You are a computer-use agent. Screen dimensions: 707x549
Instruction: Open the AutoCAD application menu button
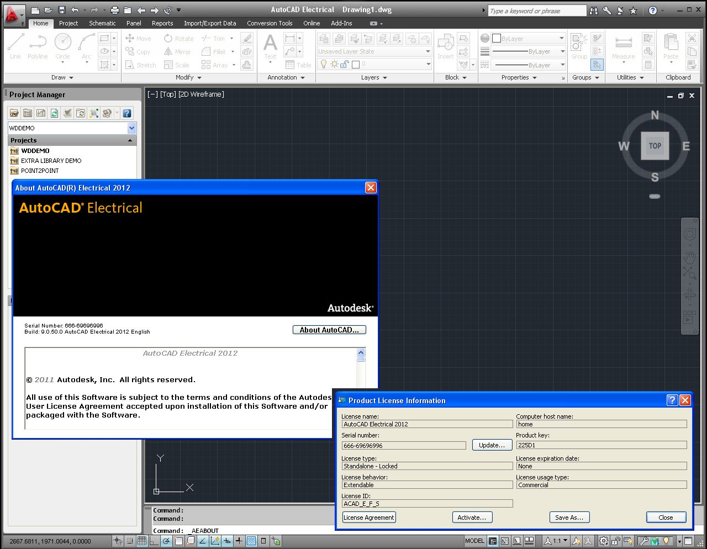pyautogui.click(x=14, y=15)
